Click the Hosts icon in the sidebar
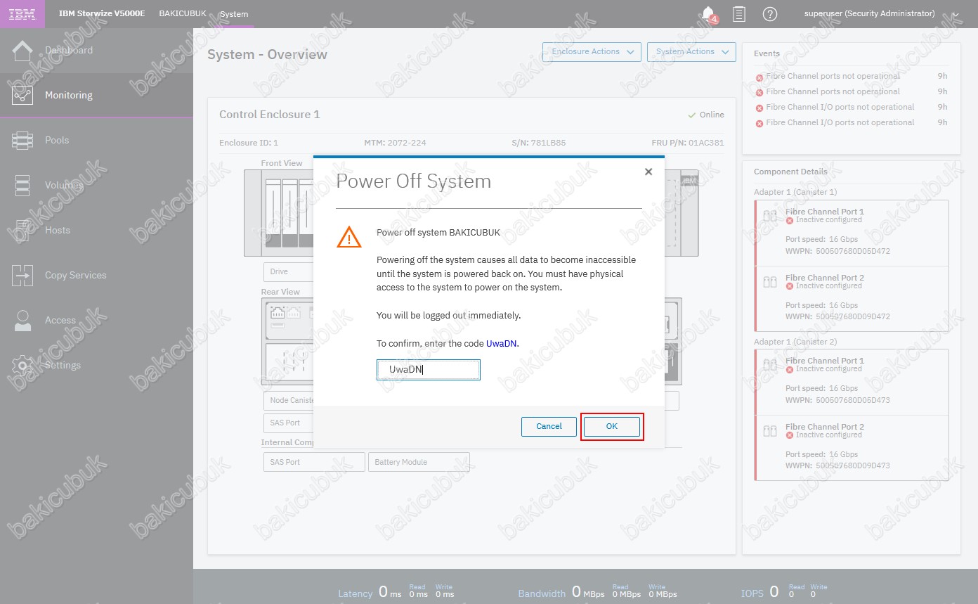The image size is (978, 604). click(x=22, y=230)
